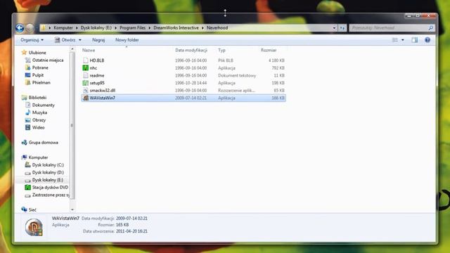450x253 pixels.
Task: Select the HD.BLB file icon
Action: (85, 60)
